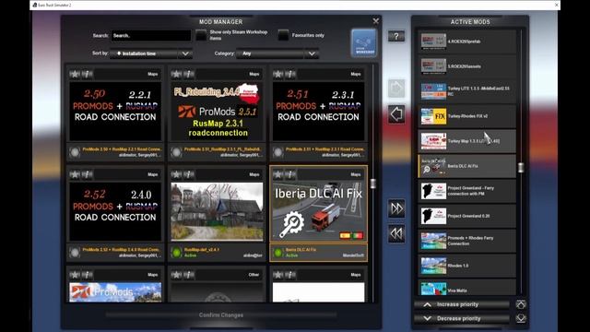Open the Category Any dropdown

point(277,53)
